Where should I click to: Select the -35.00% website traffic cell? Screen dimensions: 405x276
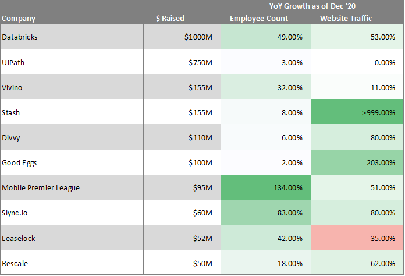(x=357, y=238)
